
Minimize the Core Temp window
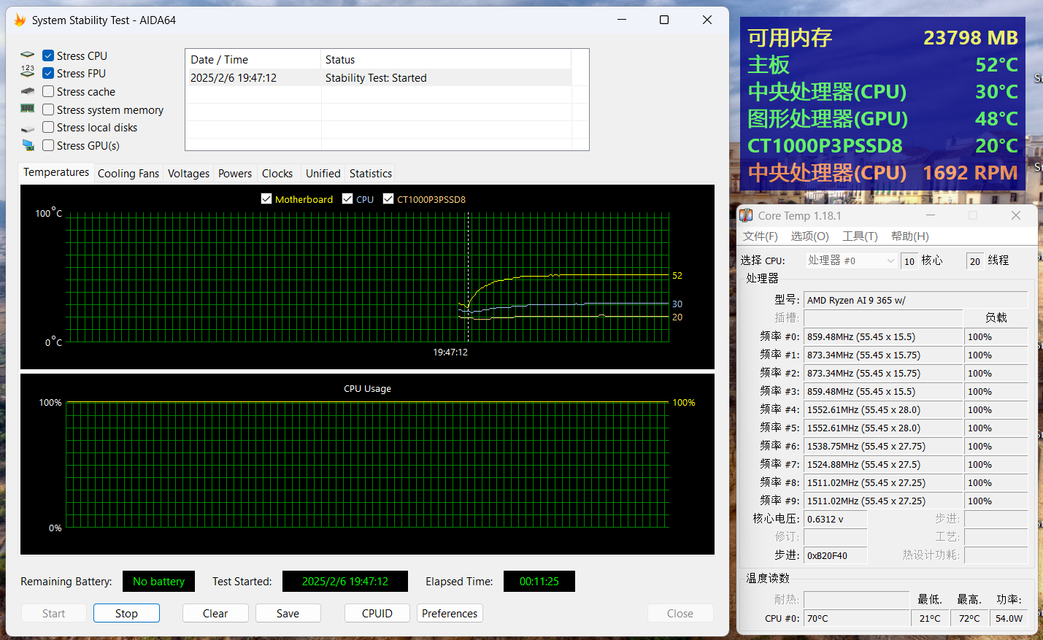[931, 215]
